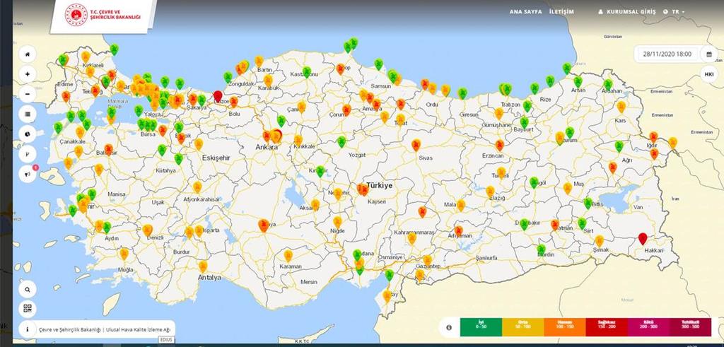Click the legend info icon beside color scale
724x347 pixels.
tap(448, 327)
